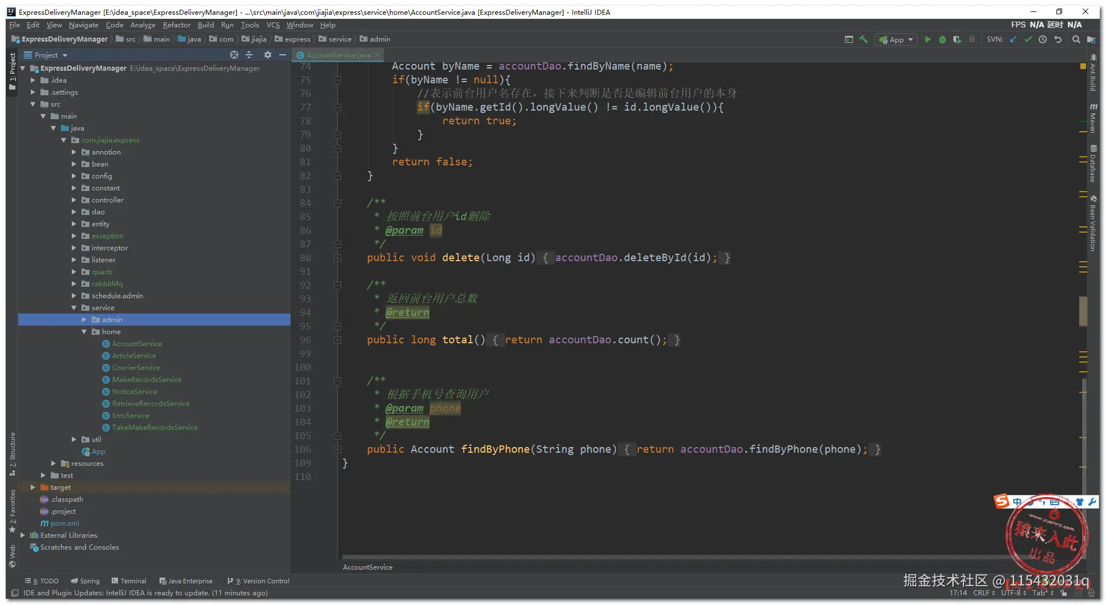
Task: Click the yellow inspection indicator at editor top-right
Action: click(1083, 66)
